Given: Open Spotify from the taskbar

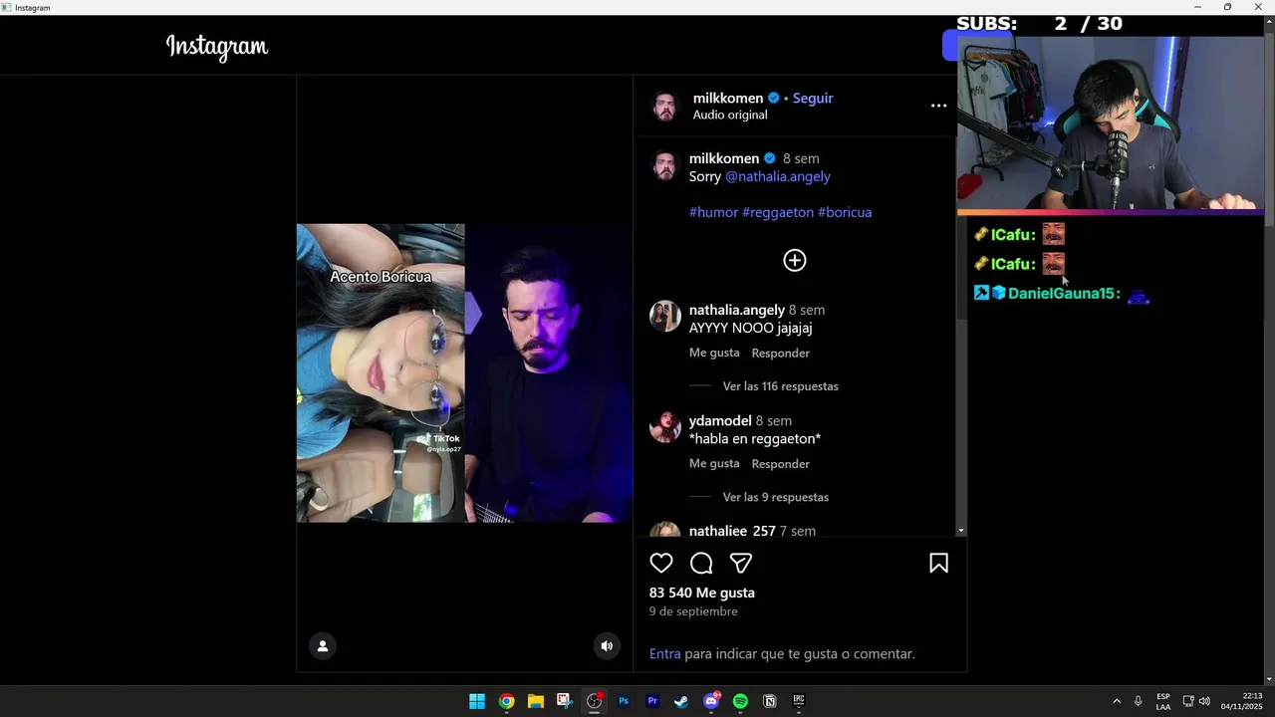Looking at the screenshot, I should coord(740,701).
